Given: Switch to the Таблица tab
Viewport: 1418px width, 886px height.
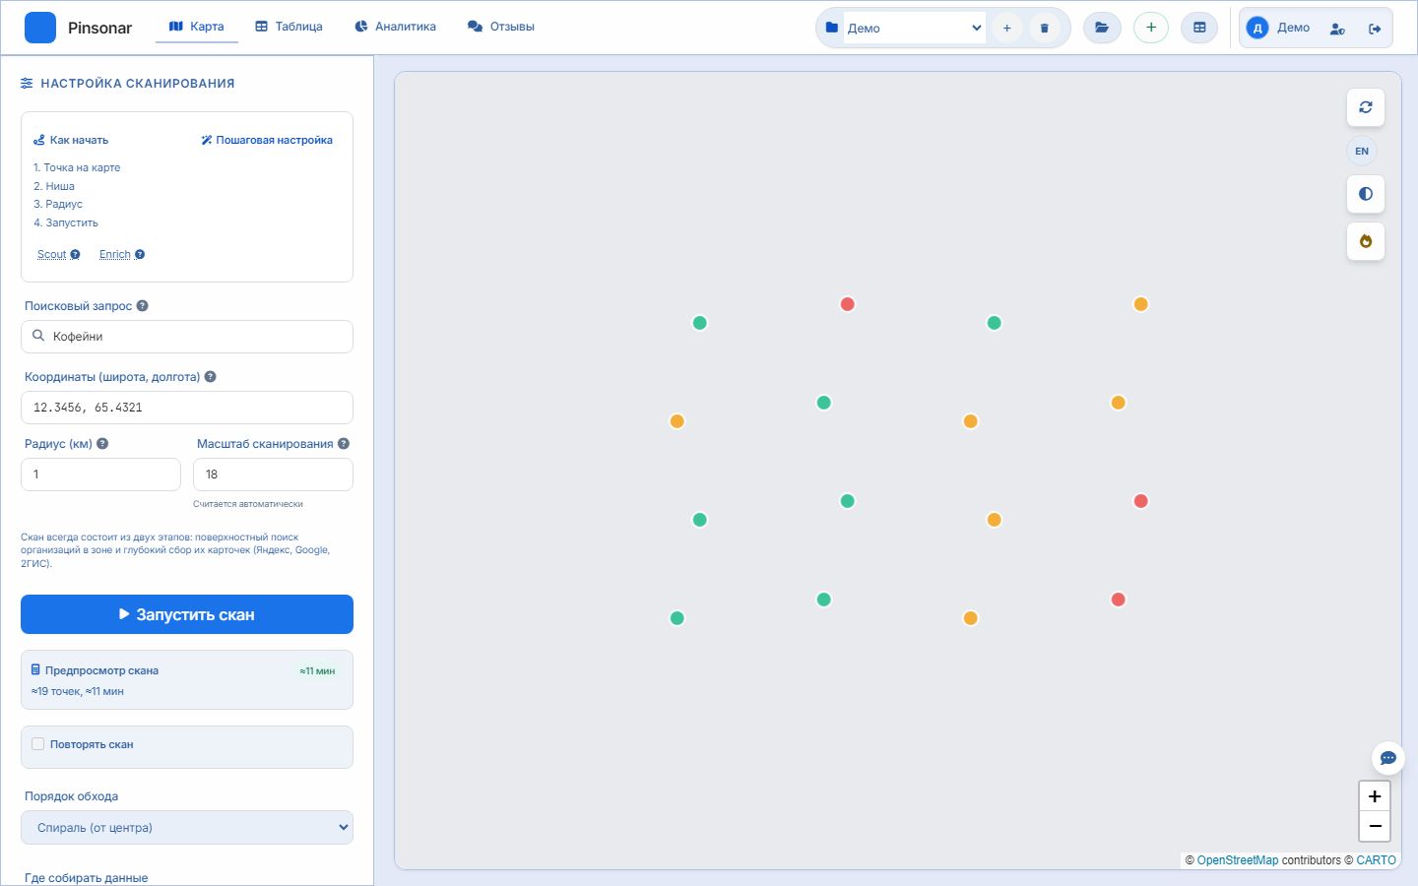Looking at the screenshot, I should 289,27.
